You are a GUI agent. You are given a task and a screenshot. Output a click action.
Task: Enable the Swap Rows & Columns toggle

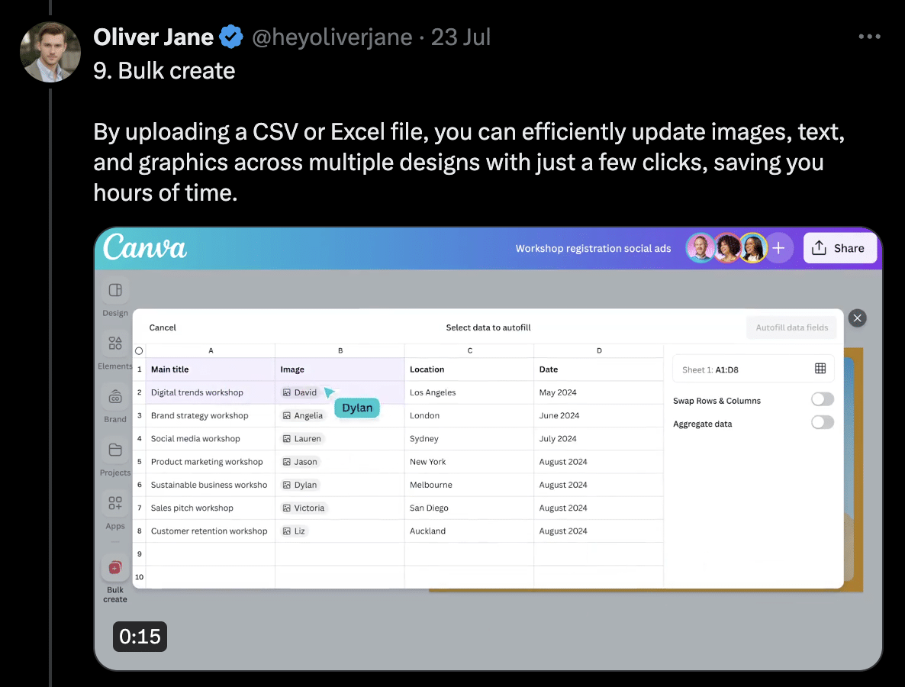(822, 398)
